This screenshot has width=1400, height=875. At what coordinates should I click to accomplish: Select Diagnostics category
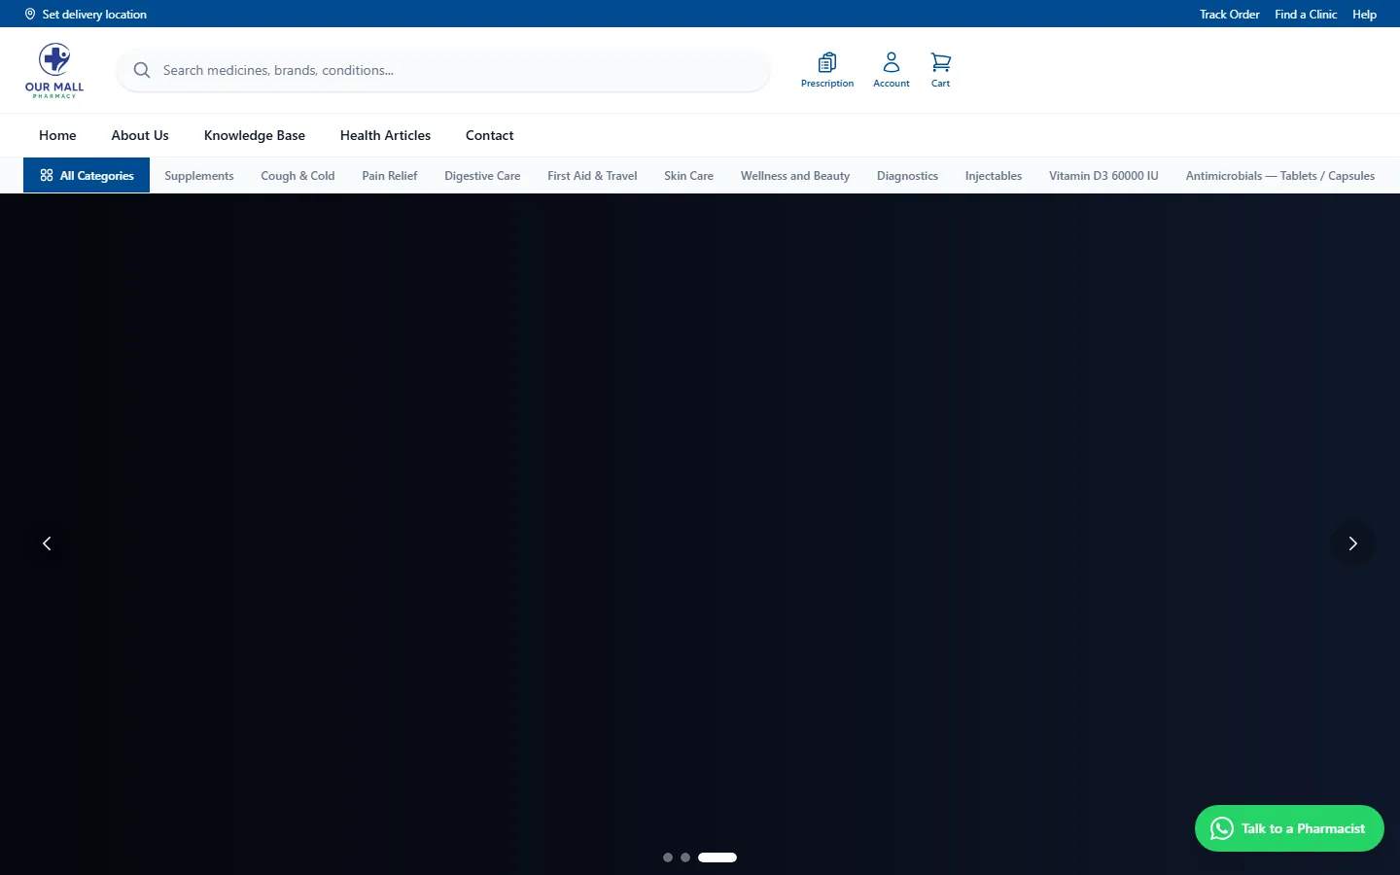[x=907, y=176]
